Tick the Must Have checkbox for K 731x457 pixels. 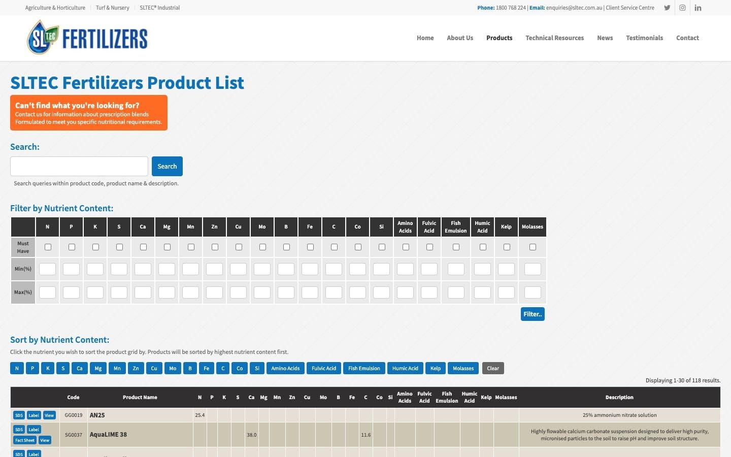point(95,247)
